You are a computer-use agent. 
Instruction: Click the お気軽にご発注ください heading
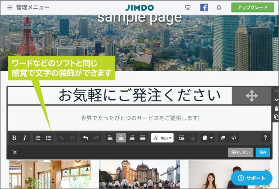[x=139, y=95]
